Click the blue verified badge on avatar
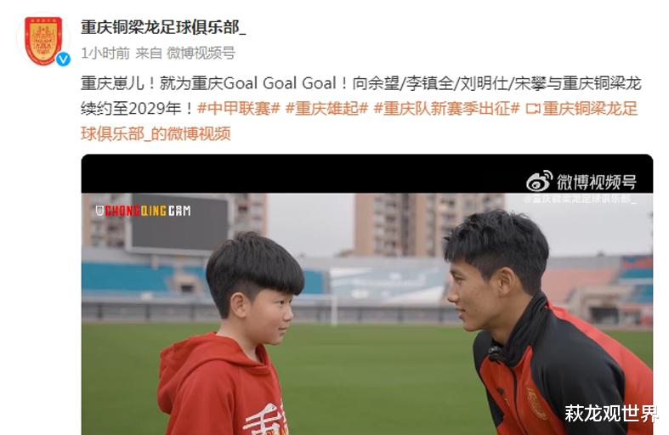The height and width of the screenshot is (435, 669). (63, 59)
